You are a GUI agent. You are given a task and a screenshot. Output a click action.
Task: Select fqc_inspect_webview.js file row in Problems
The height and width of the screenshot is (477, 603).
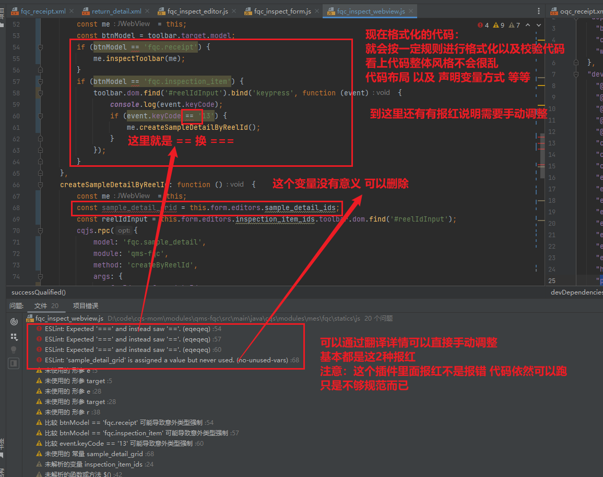click(x=209, y=319)
